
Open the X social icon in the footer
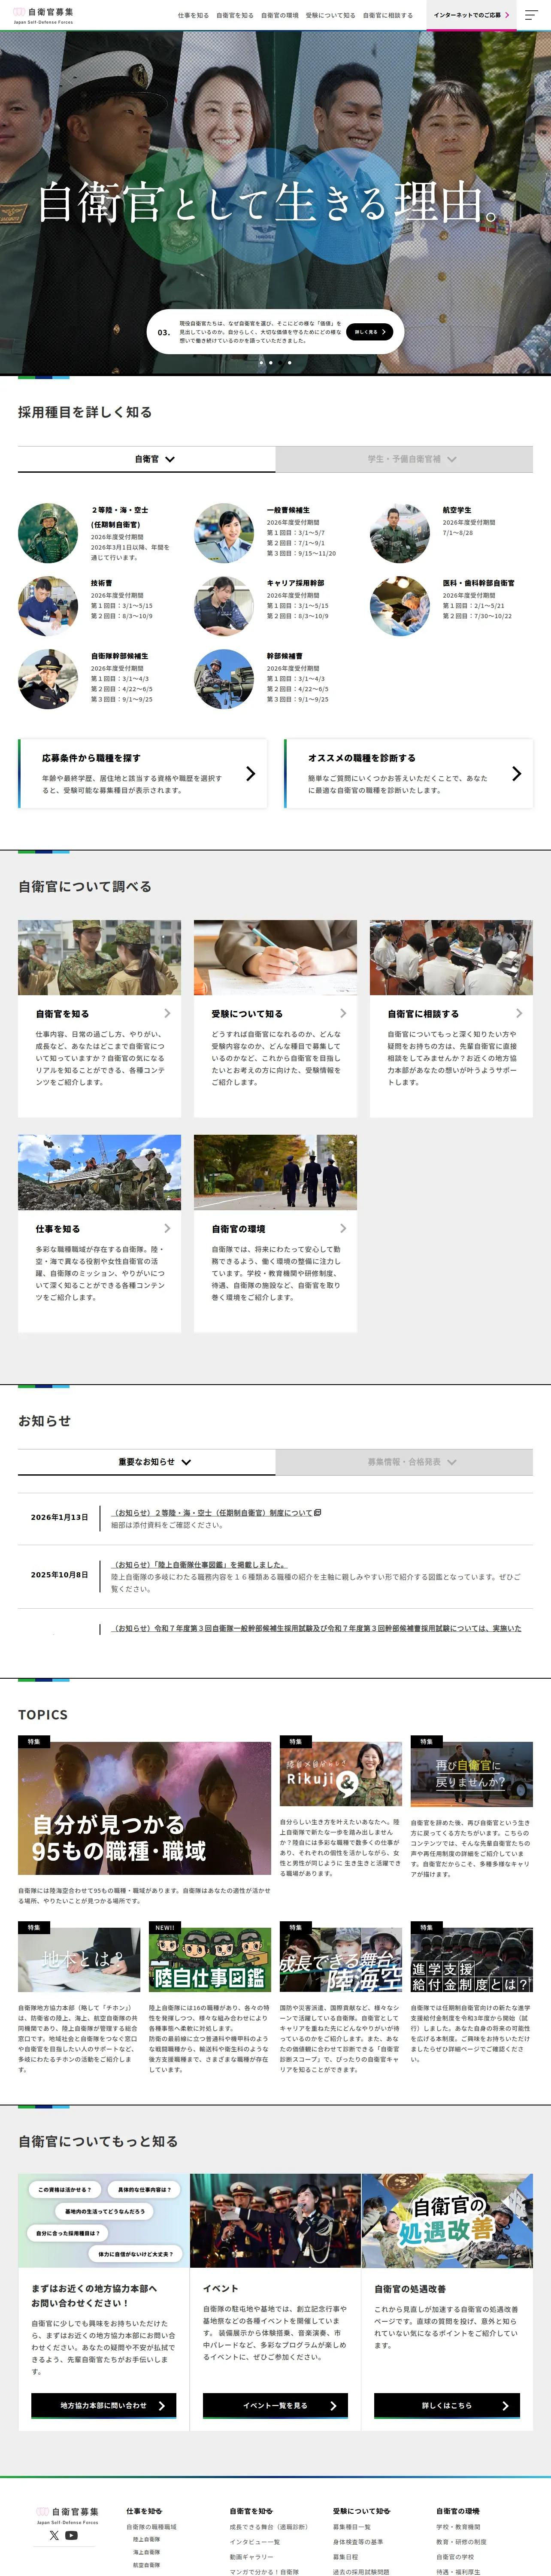click(54, 2535)
